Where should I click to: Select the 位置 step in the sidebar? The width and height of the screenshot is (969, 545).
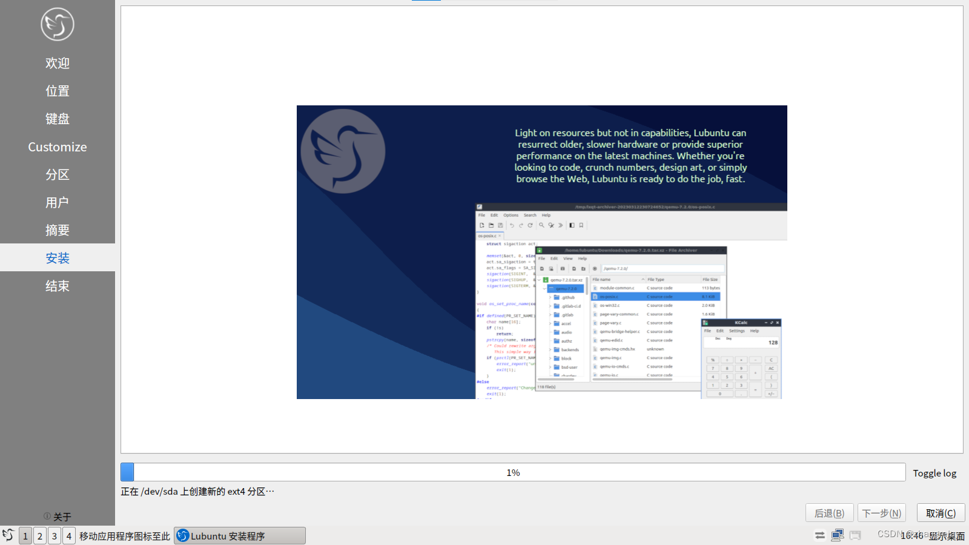pos(58,91)
